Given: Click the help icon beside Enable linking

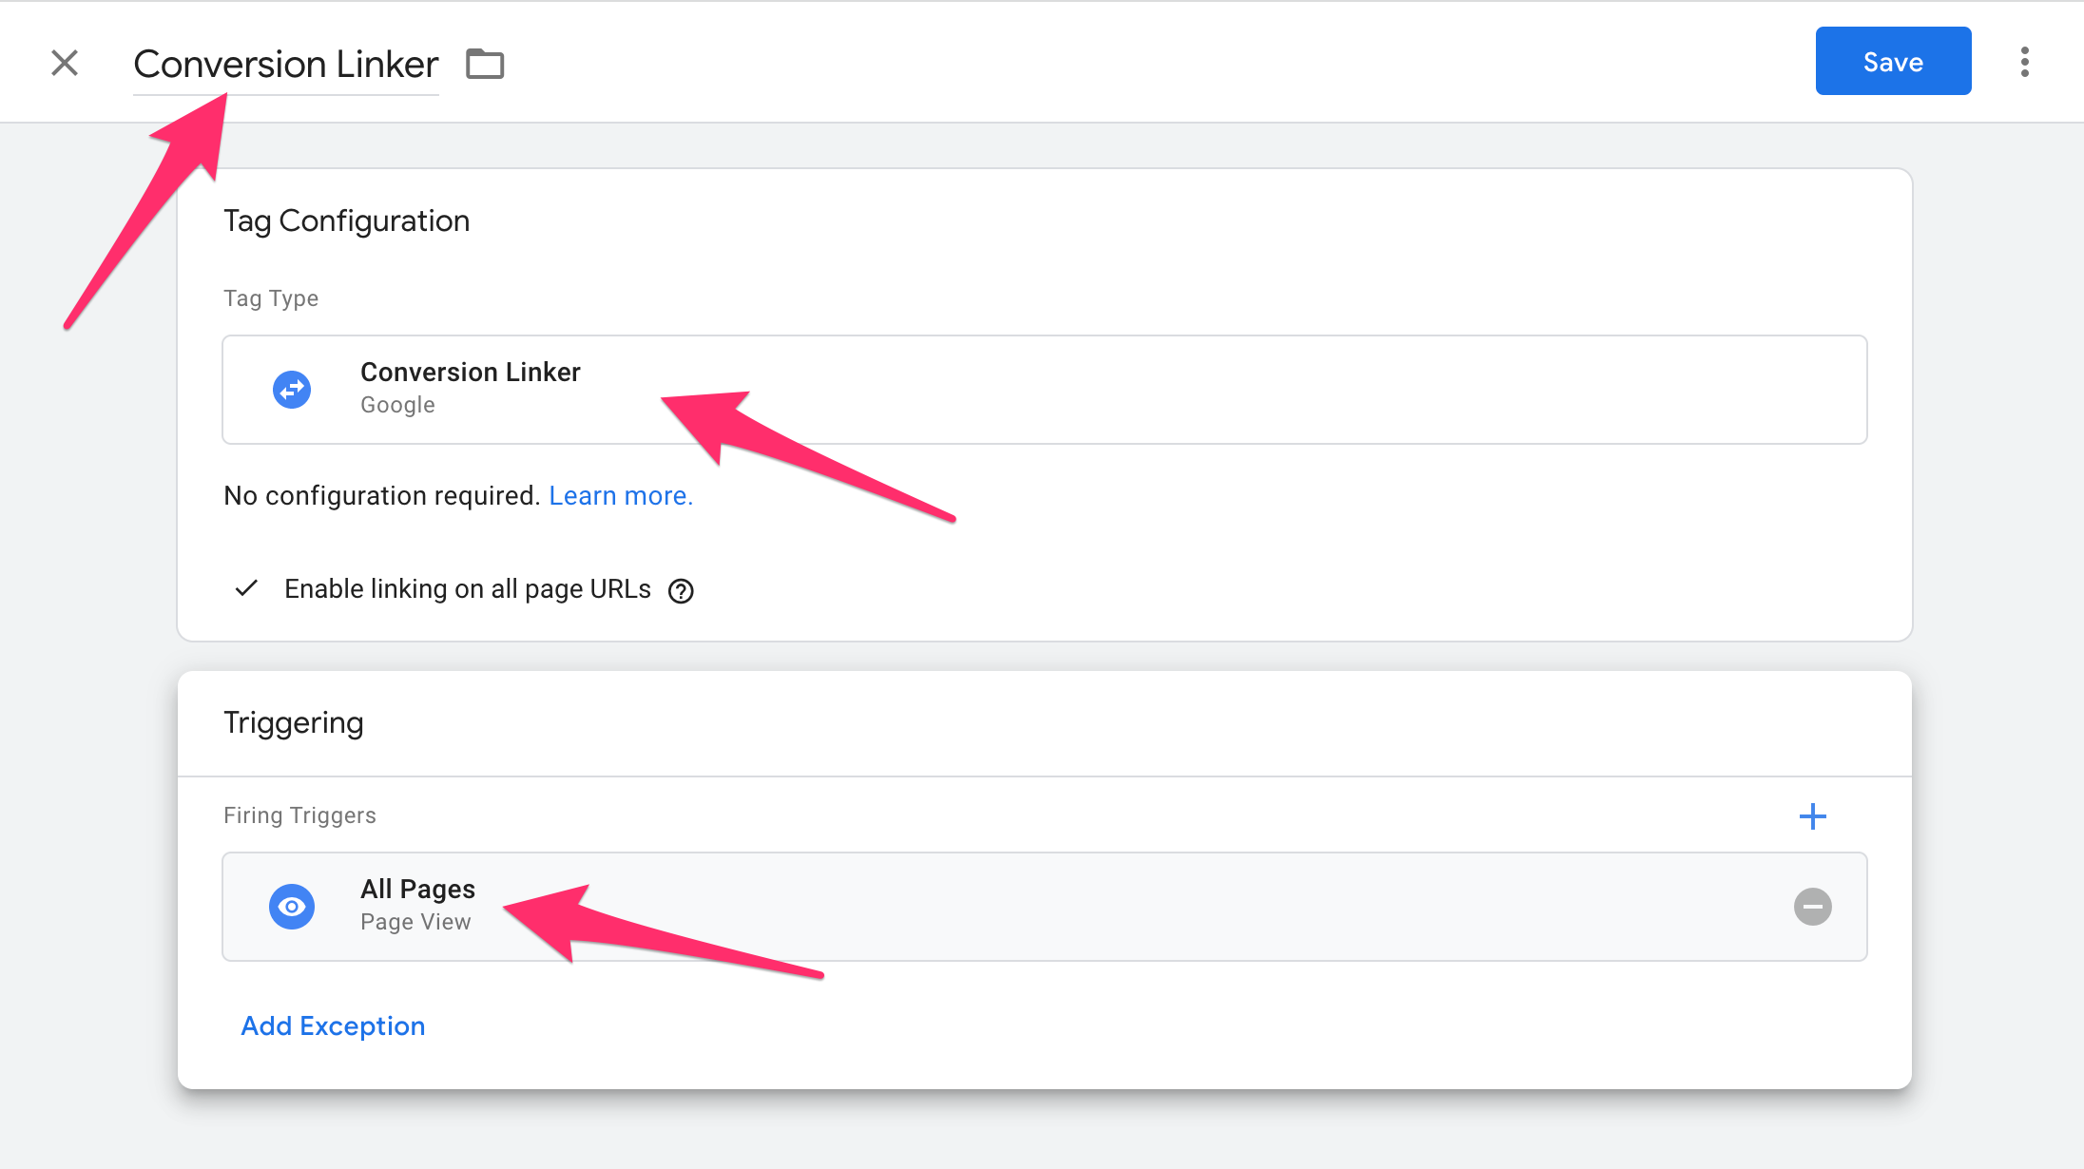Looking at the screenshot, I should click(x=681, y=591).
